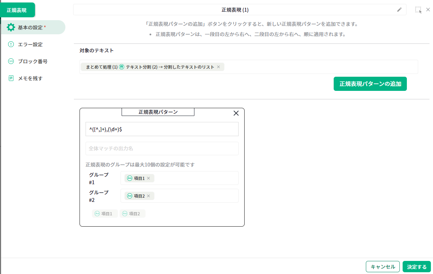Delete the 正規表現パターン card with X

click(x=236, y=113)
